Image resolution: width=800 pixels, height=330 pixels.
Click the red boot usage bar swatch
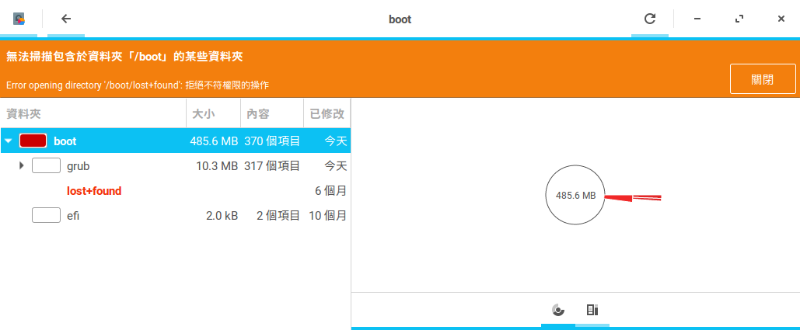click(x=33, y=141)
